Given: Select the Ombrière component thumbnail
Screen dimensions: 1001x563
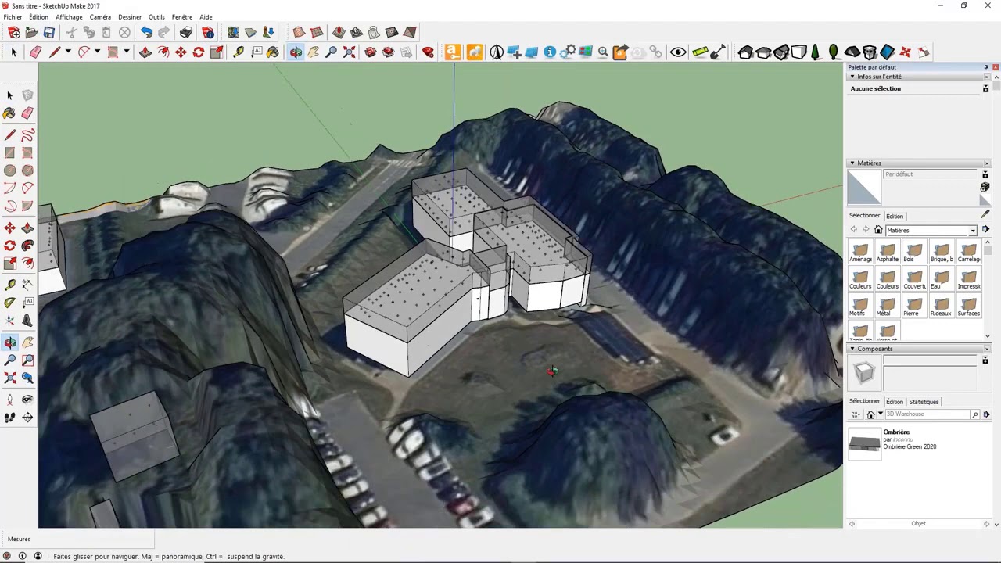Looking at the screenshot, I should coord(864,443).
